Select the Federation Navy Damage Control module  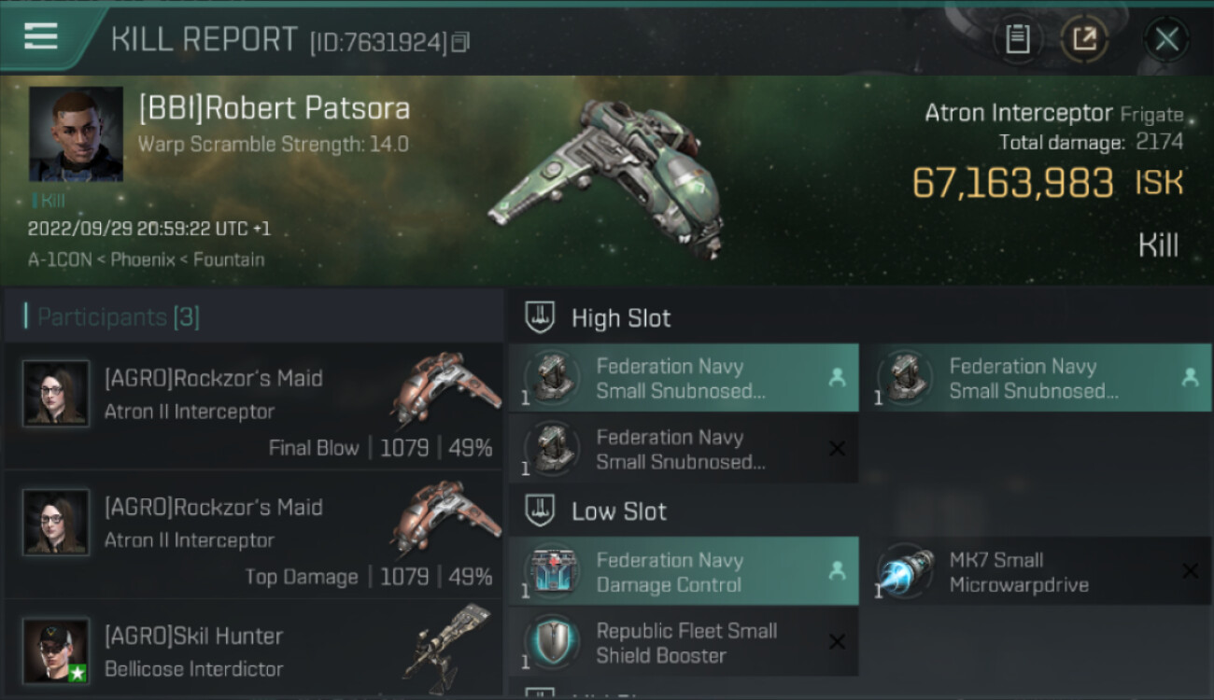point(684,571)
